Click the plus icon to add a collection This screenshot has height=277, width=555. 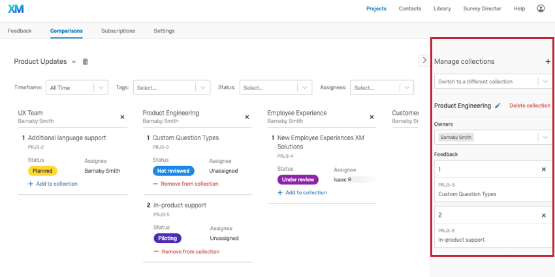pyautogui.click(x=547, y=61)
